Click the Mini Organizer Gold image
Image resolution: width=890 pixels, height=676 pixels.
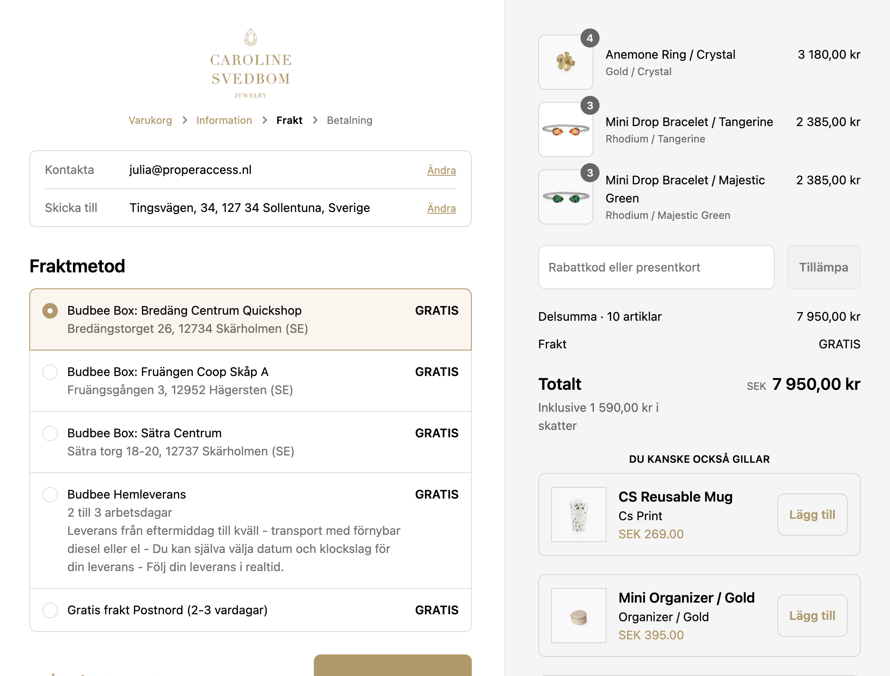pos(578,616)
